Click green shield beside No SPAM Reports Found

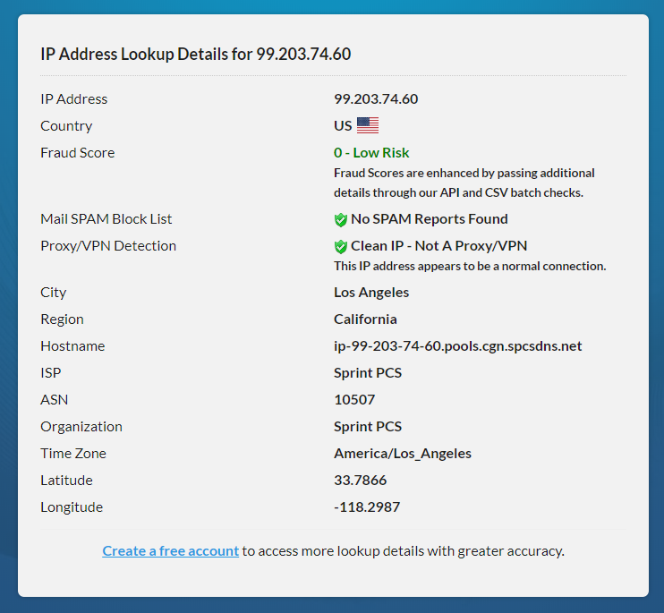340,220
